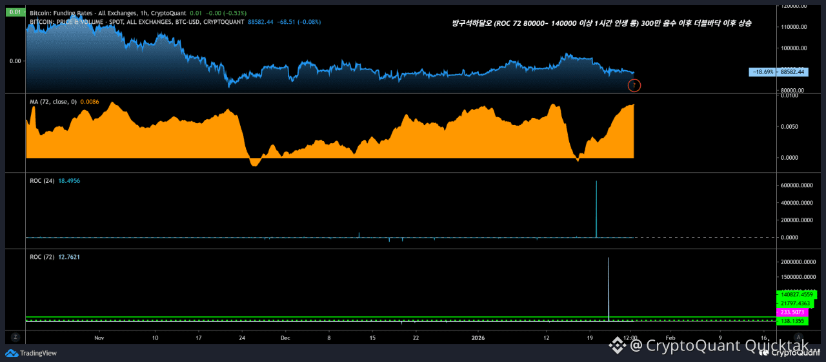Select the Korean text annotation on chart
The image size is (826, 362).
601,23
